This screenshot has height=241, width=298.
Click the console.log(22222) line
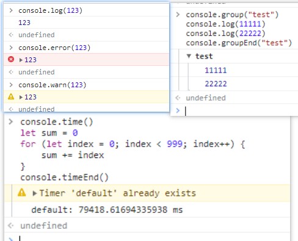click(x=225, y=34)
